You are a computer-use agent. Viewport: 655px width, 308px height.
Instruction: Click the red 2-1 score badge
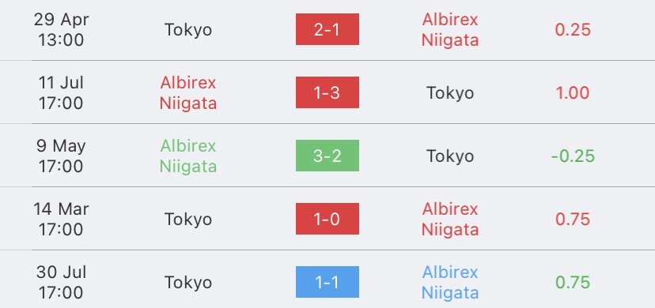[x=327, y=29]
